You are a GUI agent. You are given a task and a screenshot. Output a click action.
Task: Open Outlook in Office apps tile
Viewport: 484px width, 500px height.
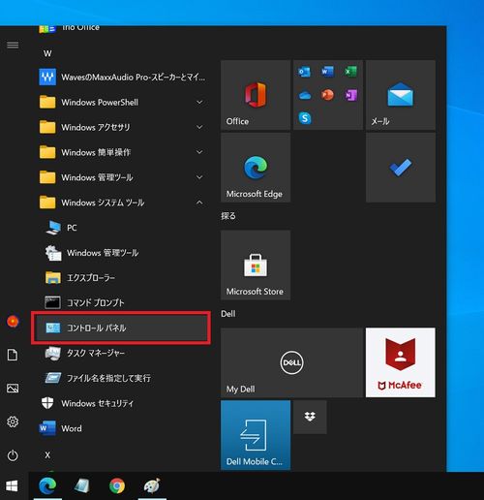coord(304,72)
